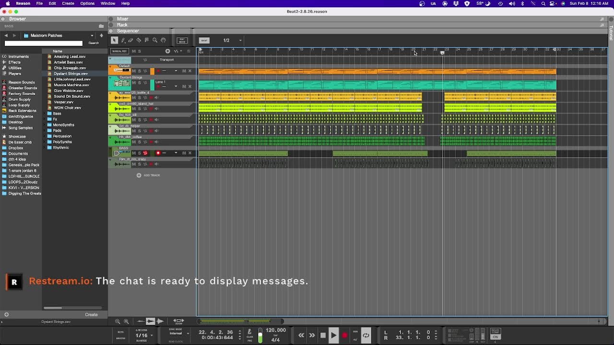The image size is (614, 345).
Task: Toggle Delay Comp ON button
Action: coord(496,337)
